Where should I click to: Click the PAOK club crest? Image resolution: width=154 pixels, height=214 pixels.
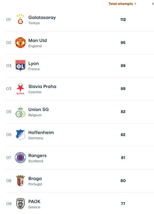[x=20, y=204]
